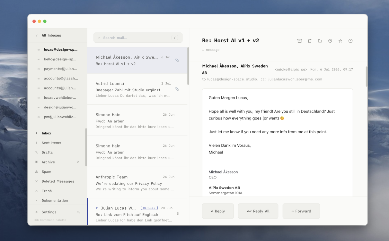Select the hello@design-sp... account
This screenshot has width=389, height=241.
coord(57,59)
